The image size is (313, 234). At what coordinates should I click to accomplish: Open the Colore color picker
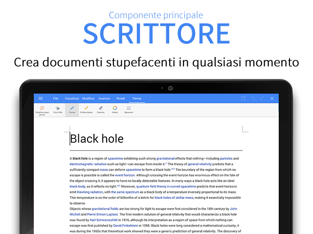pos(115,110)
